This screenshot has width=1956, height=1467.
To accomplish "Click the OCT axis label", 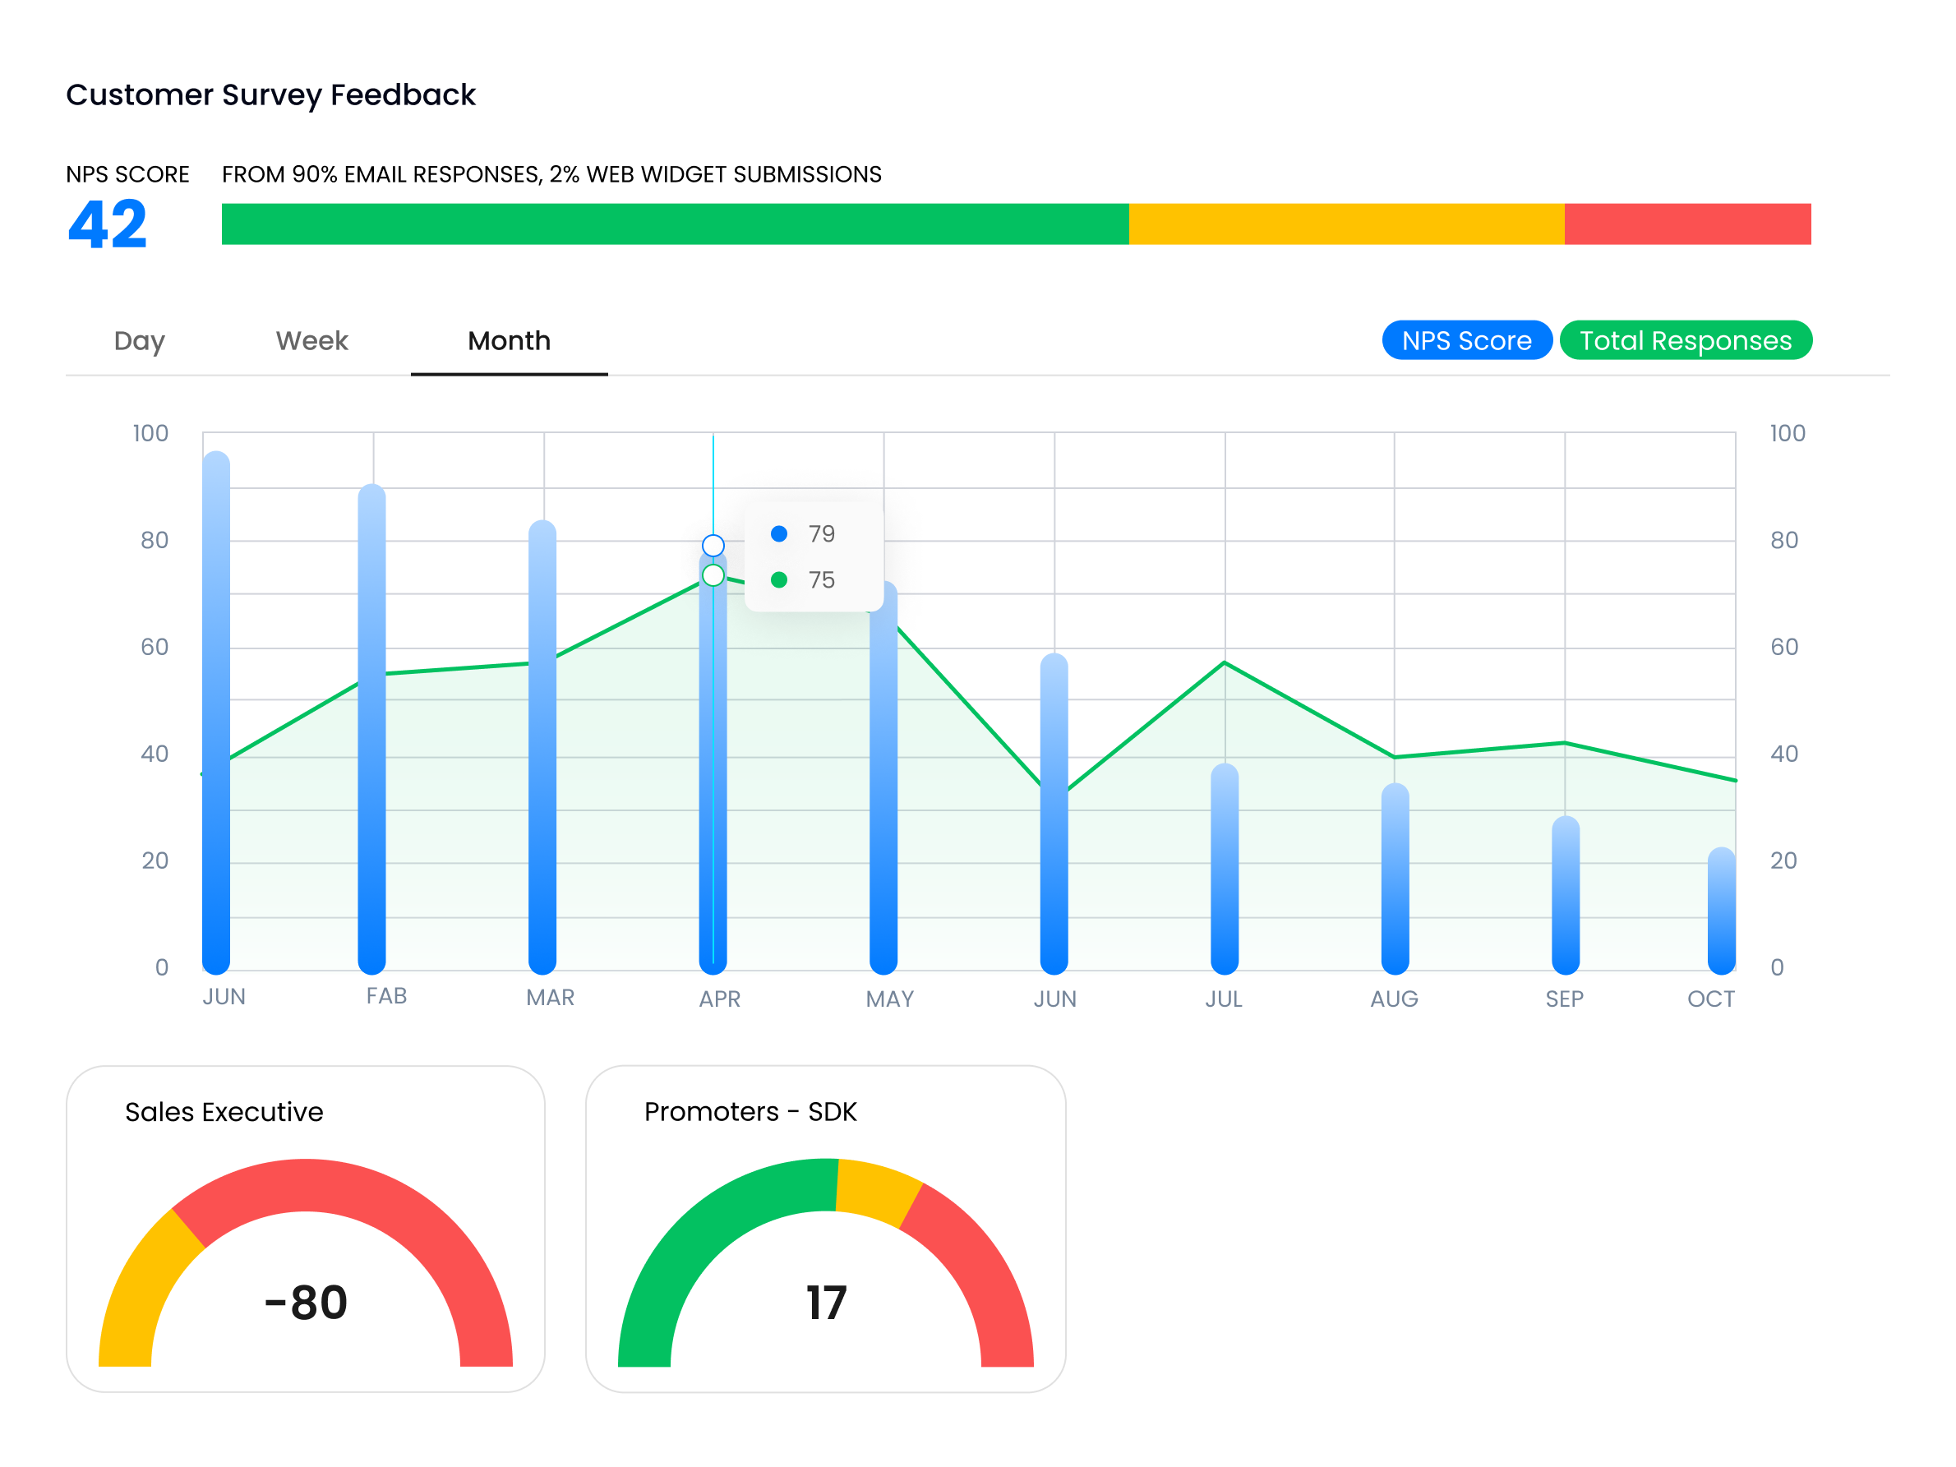I will 1711,999.
